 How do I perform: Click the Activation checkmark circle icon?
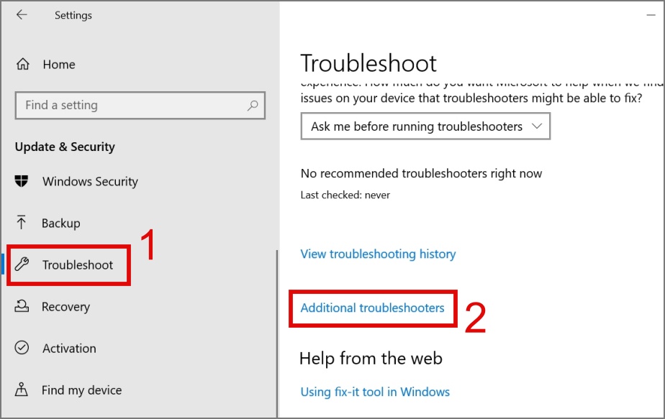pyautogui.click(x=22, y=348)
